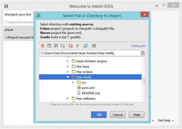Click the IntelliJ logo in Welcome title bar
Image resolution: width=182 pixels, height=129 pixels.
6,6
